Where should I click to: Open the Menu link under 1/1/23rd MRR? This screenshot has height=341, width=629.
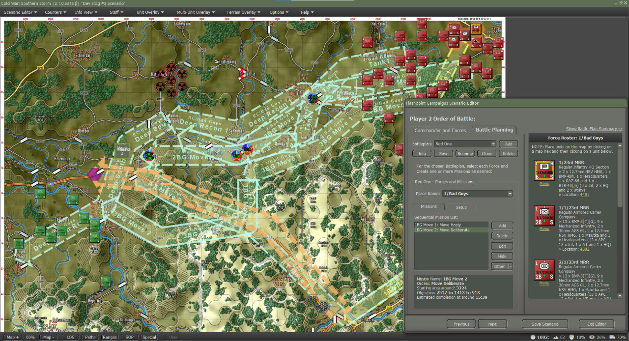pos(544,228)
